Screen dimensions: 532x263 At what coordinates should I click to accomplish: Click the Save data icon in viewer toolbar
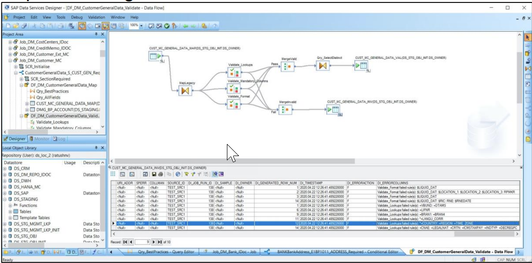tap(154, 174)
